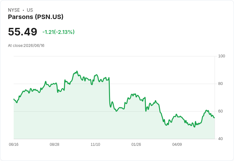The image size is (234, 161).
Task: Click the 08/28 x-axis date label
Action: point(54,144)
